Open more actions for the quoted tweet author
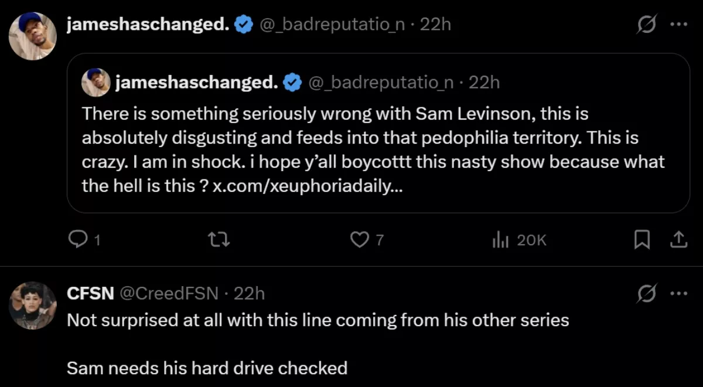The width and height of the screenshot is (703, 387). pos(680,25)
